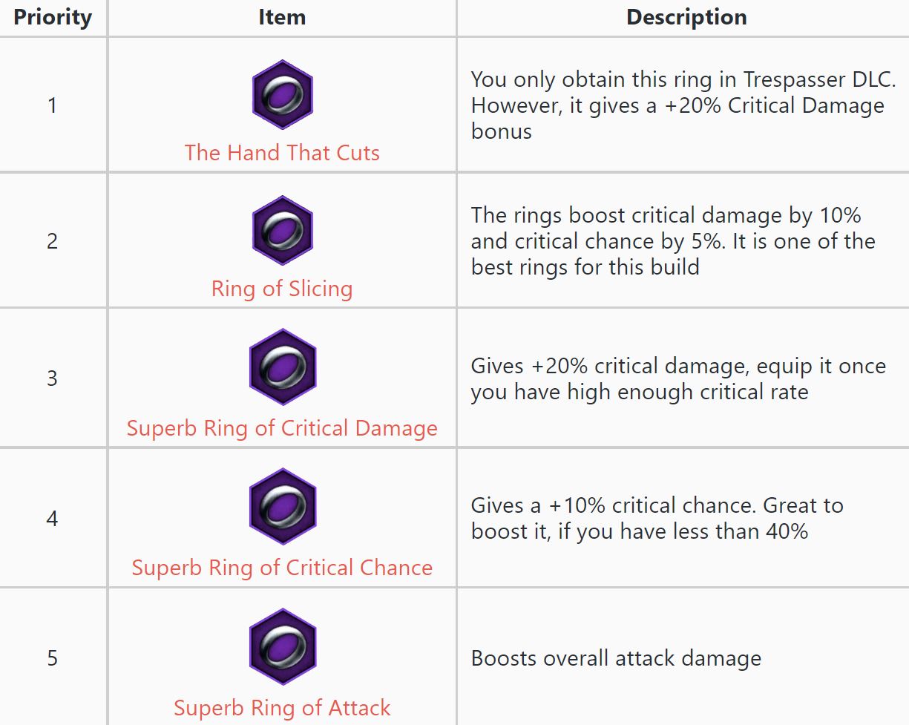Open Superb Ring of Attack link
Image resolution: width=909 pixels, height=725 pixels.
click(282, 708)
